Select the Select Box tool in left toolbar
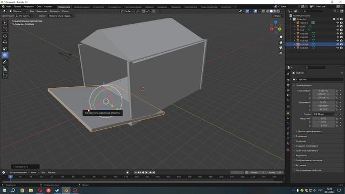This screenshot has width=345, height=194. 5,23
